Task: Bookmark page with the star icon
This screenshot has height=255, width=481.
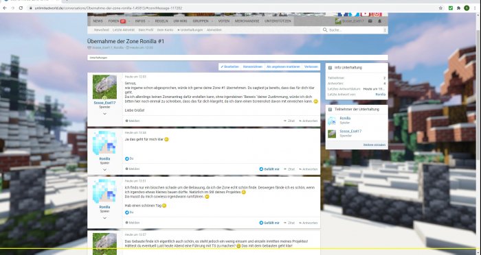Action: tap(440, 8)
